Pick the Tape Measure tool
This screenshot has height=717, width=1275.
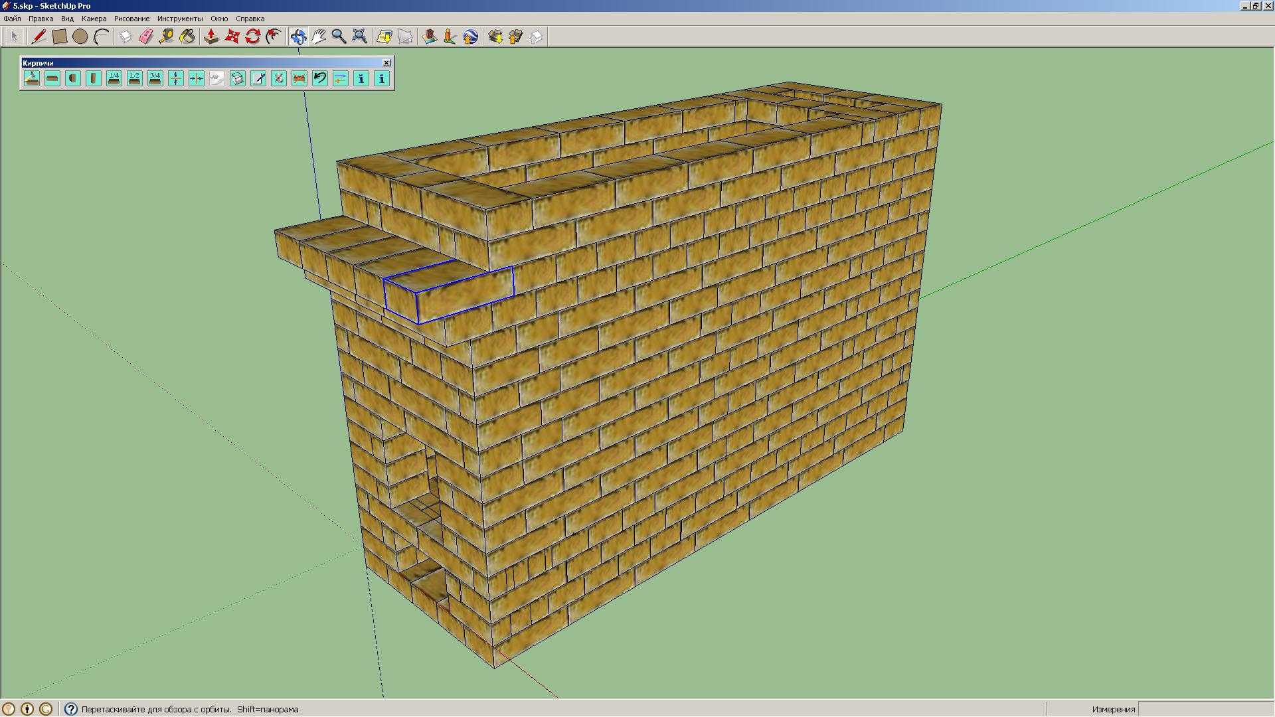tap(167, 37)
